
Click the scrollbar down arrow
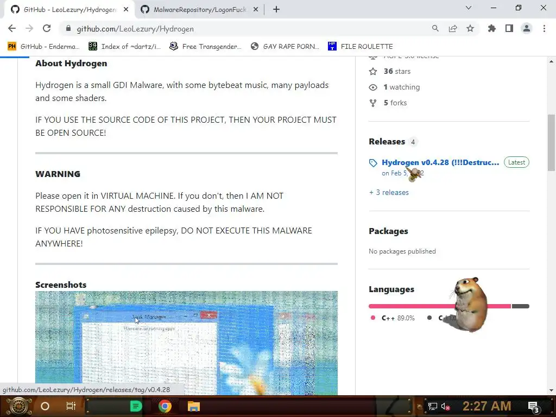[552, 390]
